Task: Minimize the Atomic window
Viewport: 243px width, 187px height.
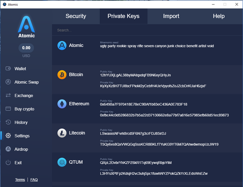Action: pyautogui.click(x=213, y=4)
